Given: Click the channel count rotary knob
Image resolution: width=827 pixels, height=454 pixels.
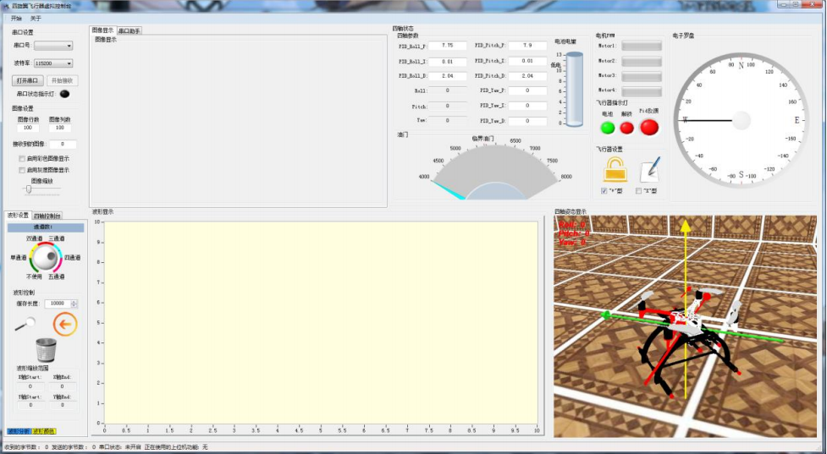Looking at the screenshot, I should (46, 257).
